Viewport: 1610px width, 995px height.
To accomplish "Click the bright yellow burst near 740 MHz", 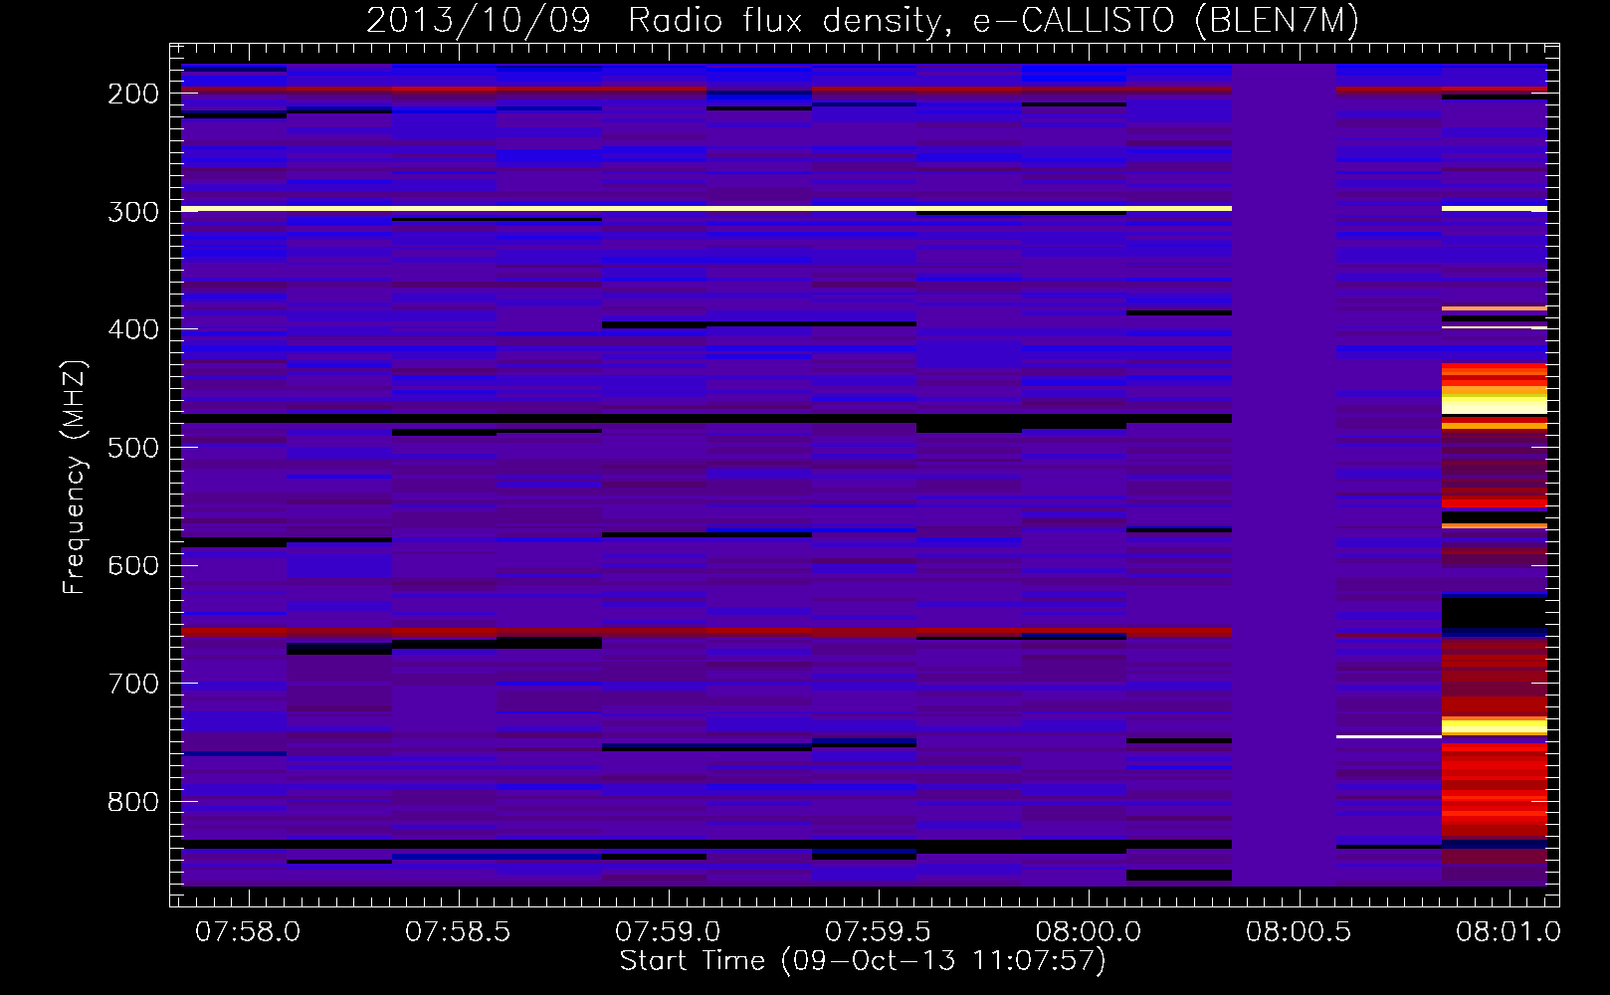I will (1495, 726).
